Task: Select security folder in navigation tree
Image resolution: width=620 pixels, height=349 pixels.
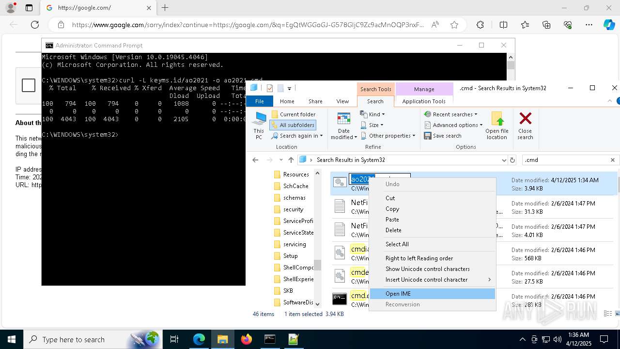Action: tap(289, 209)
